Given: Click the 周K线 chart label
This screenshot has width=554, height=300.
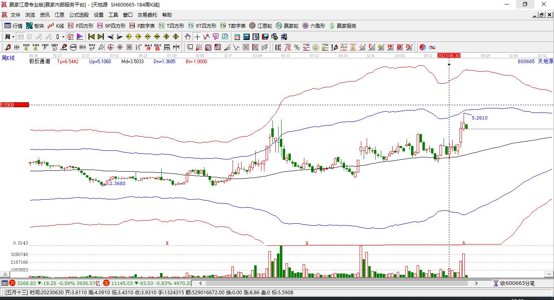Looking at the screenshot, I should (8, 58).
